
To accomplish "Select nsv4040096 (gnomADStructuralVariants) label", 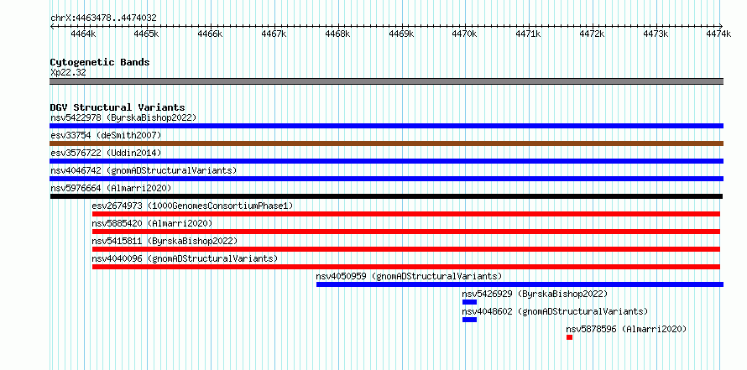I will point(185,258).
